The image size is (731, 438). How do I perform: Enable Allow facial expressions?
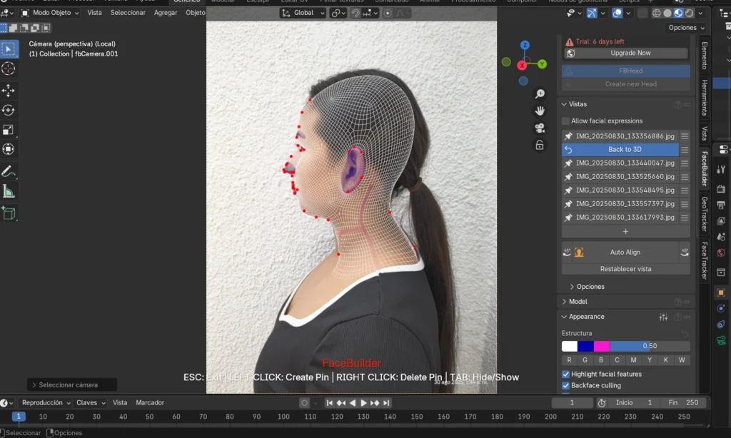pyautogui.click(x=566, y=121)
